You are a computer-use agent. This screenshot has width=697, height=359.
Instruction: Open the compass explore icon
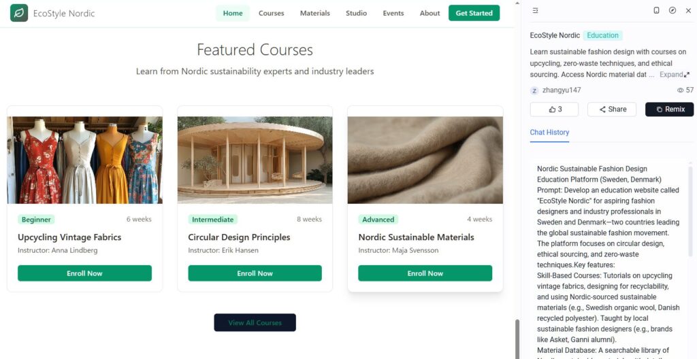click(x=672, y=10)
